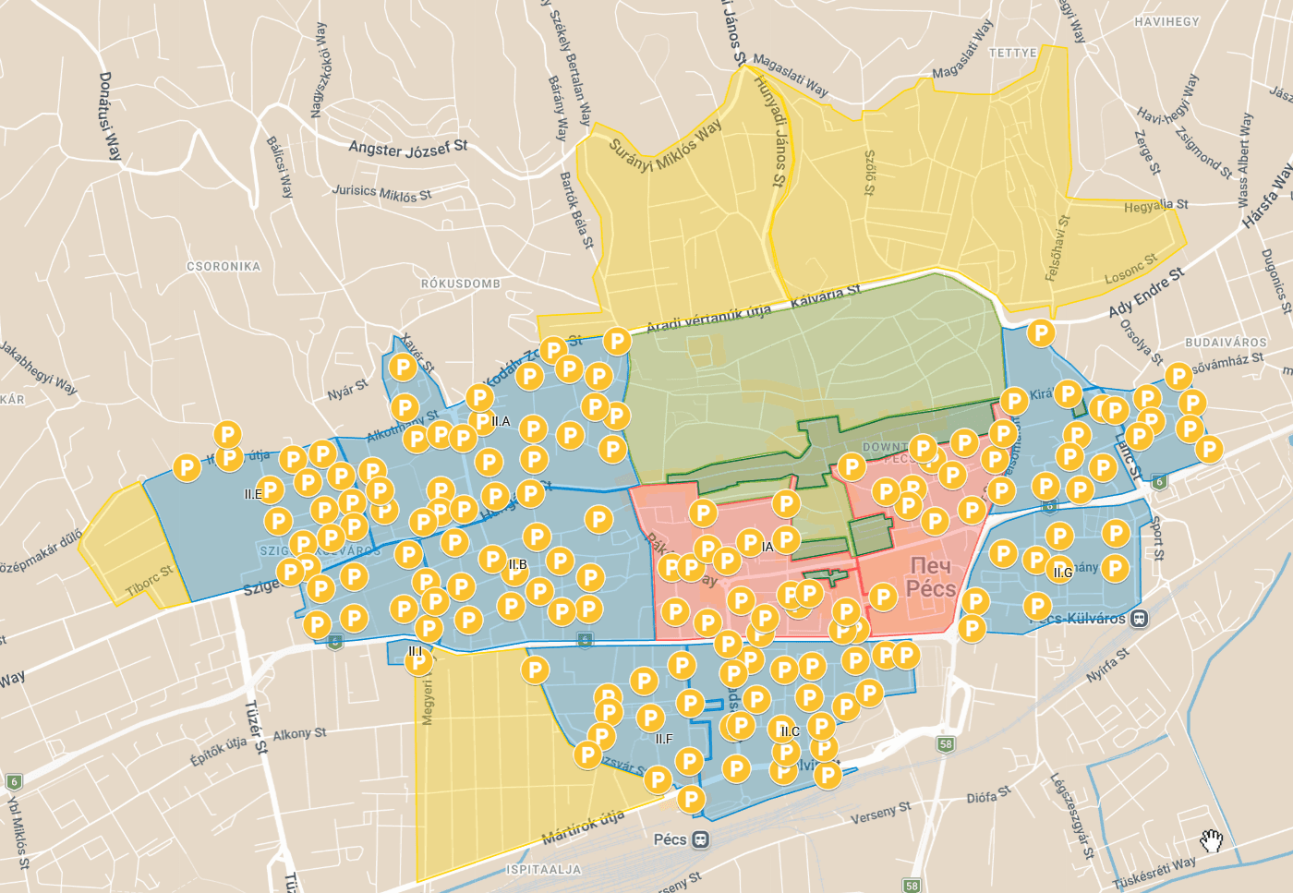Click the westernmost parking marker on the map

pyautogui.click(x=187, y=467)
